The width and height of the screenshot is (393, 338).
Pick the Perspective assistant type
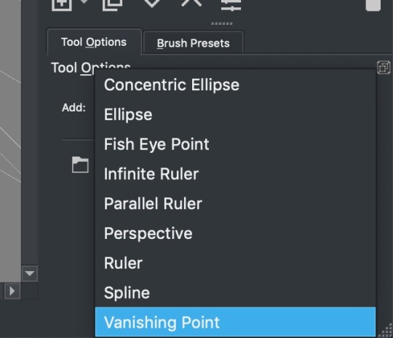click(x=235, y=233)
